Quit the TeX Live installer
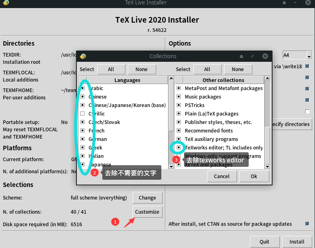Image resolution: width=315 pixels, height=248 pixels. pos(264,242)
